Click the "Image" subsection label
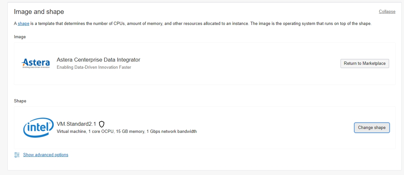Image resolution: width=404 pixels, height=175 pixels. point(20,37)
